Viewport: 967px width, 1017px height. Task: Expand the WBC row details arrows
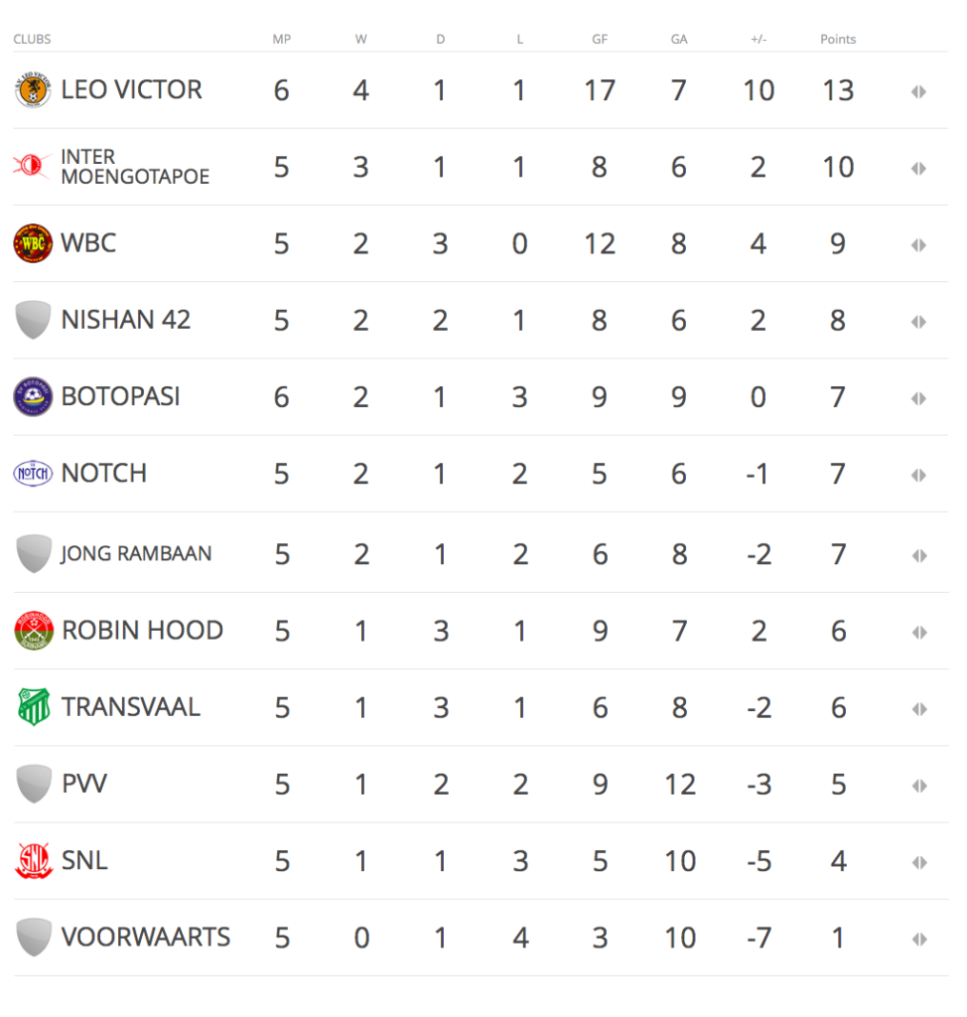[x=918, y=245]
